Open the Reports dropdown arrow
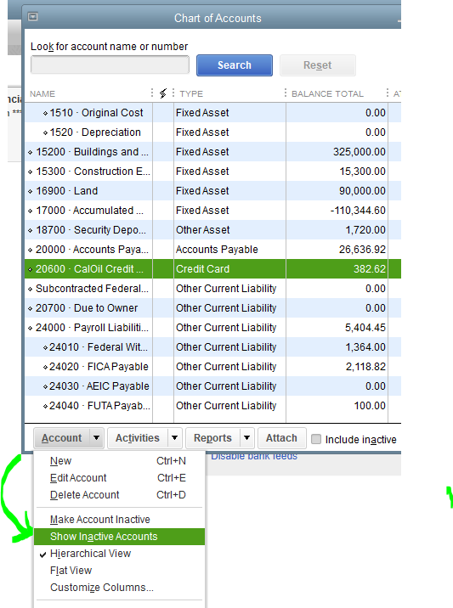The image size is (453, 608). click(246, 438)
